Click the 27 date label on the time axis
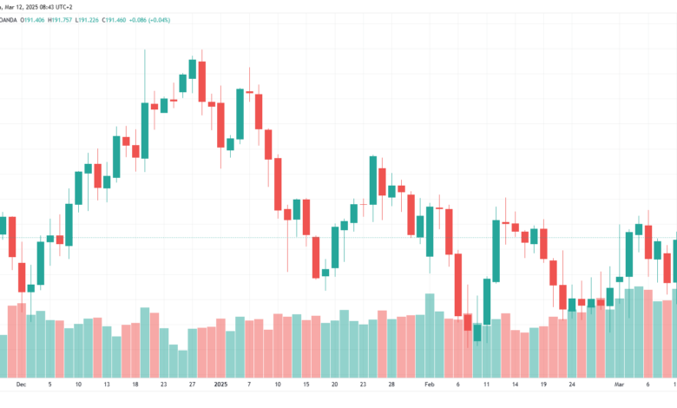The image size is (677, 408). 192,385
